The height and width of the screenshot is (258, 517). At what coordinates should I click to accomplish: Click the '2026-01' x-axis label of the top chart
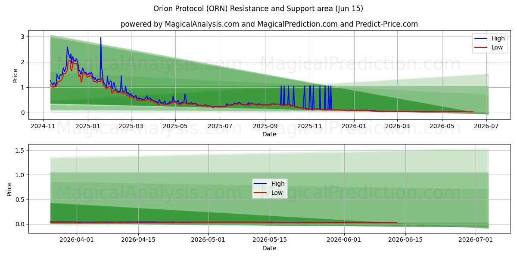pos(353,126)
